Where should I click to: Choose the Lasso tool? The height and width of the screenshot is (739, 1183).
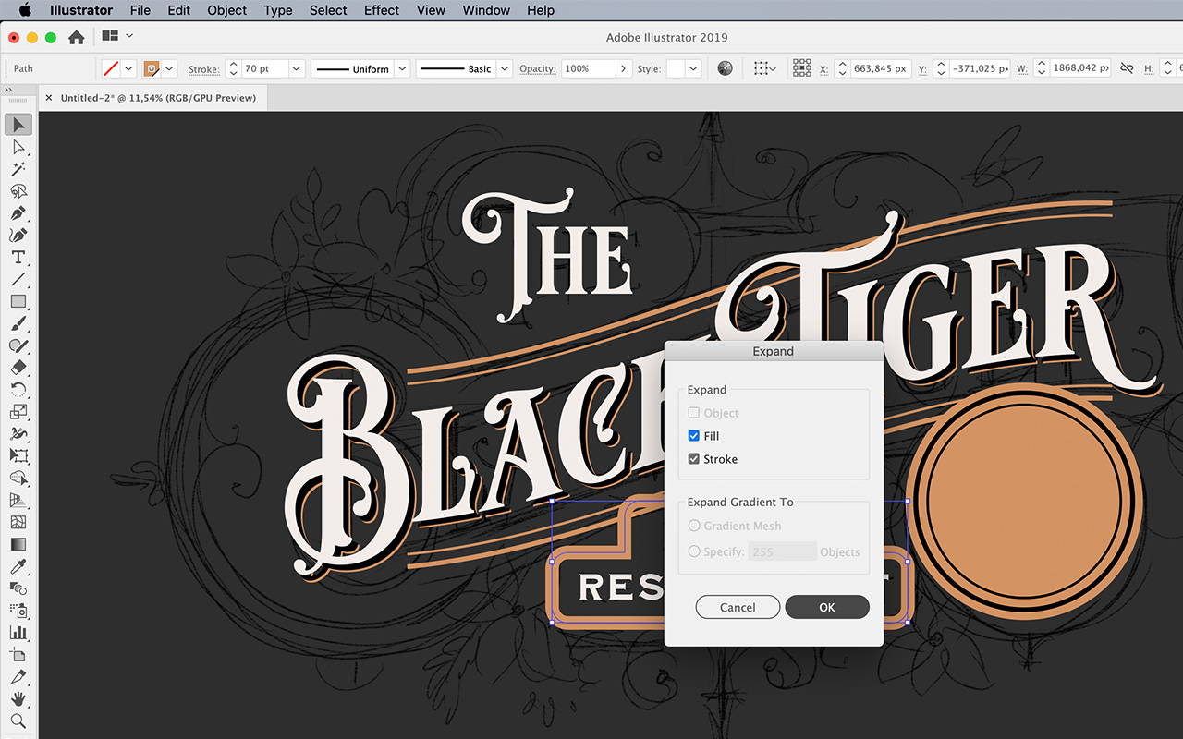[18, 191]
